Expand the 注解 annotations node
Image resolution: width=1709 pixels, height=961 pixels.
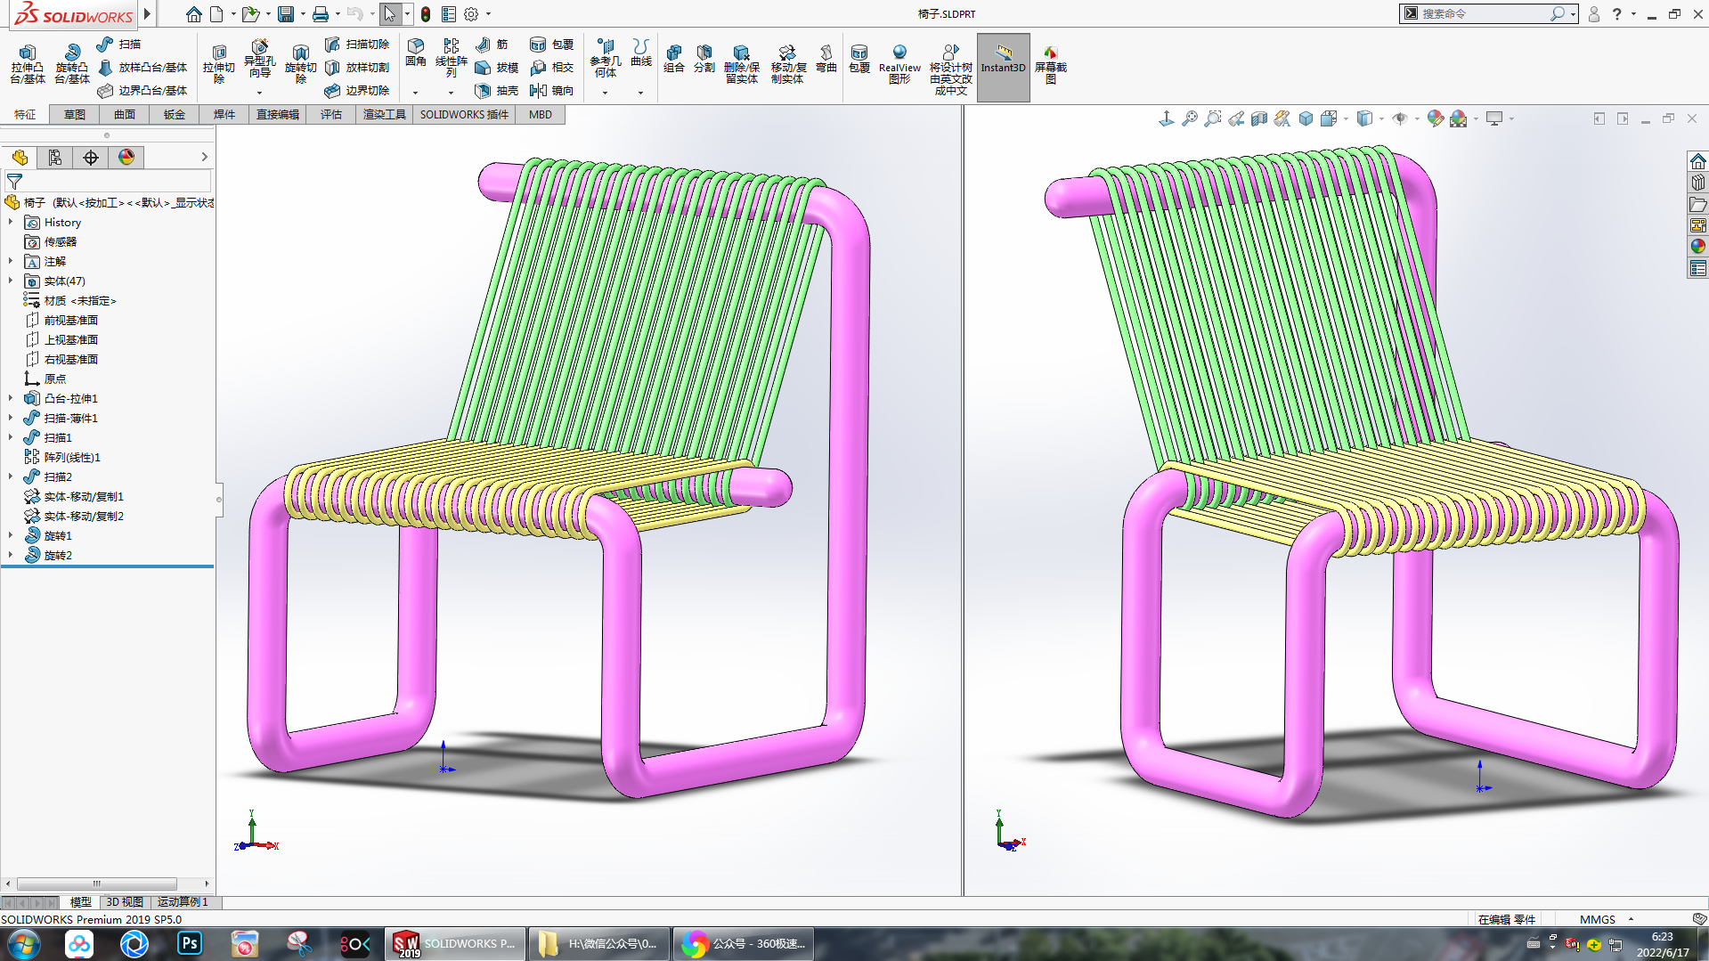(x=11, y=261)
